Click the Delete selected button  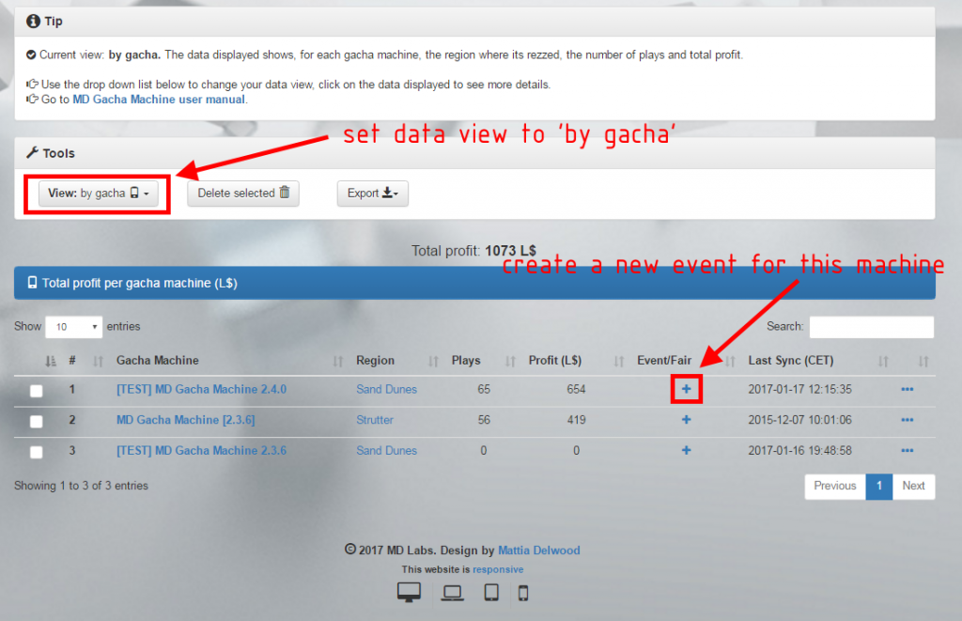(242, 193)
